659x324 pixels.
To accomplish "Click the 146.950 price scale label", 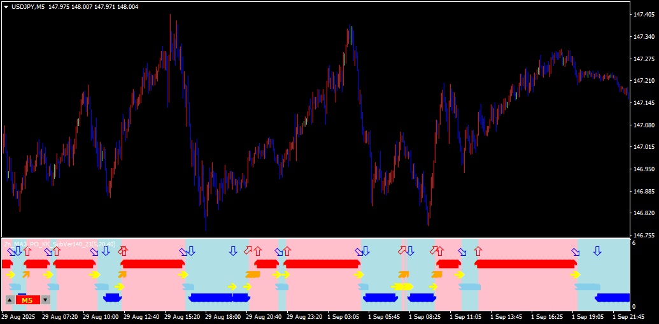I will 643,169.
